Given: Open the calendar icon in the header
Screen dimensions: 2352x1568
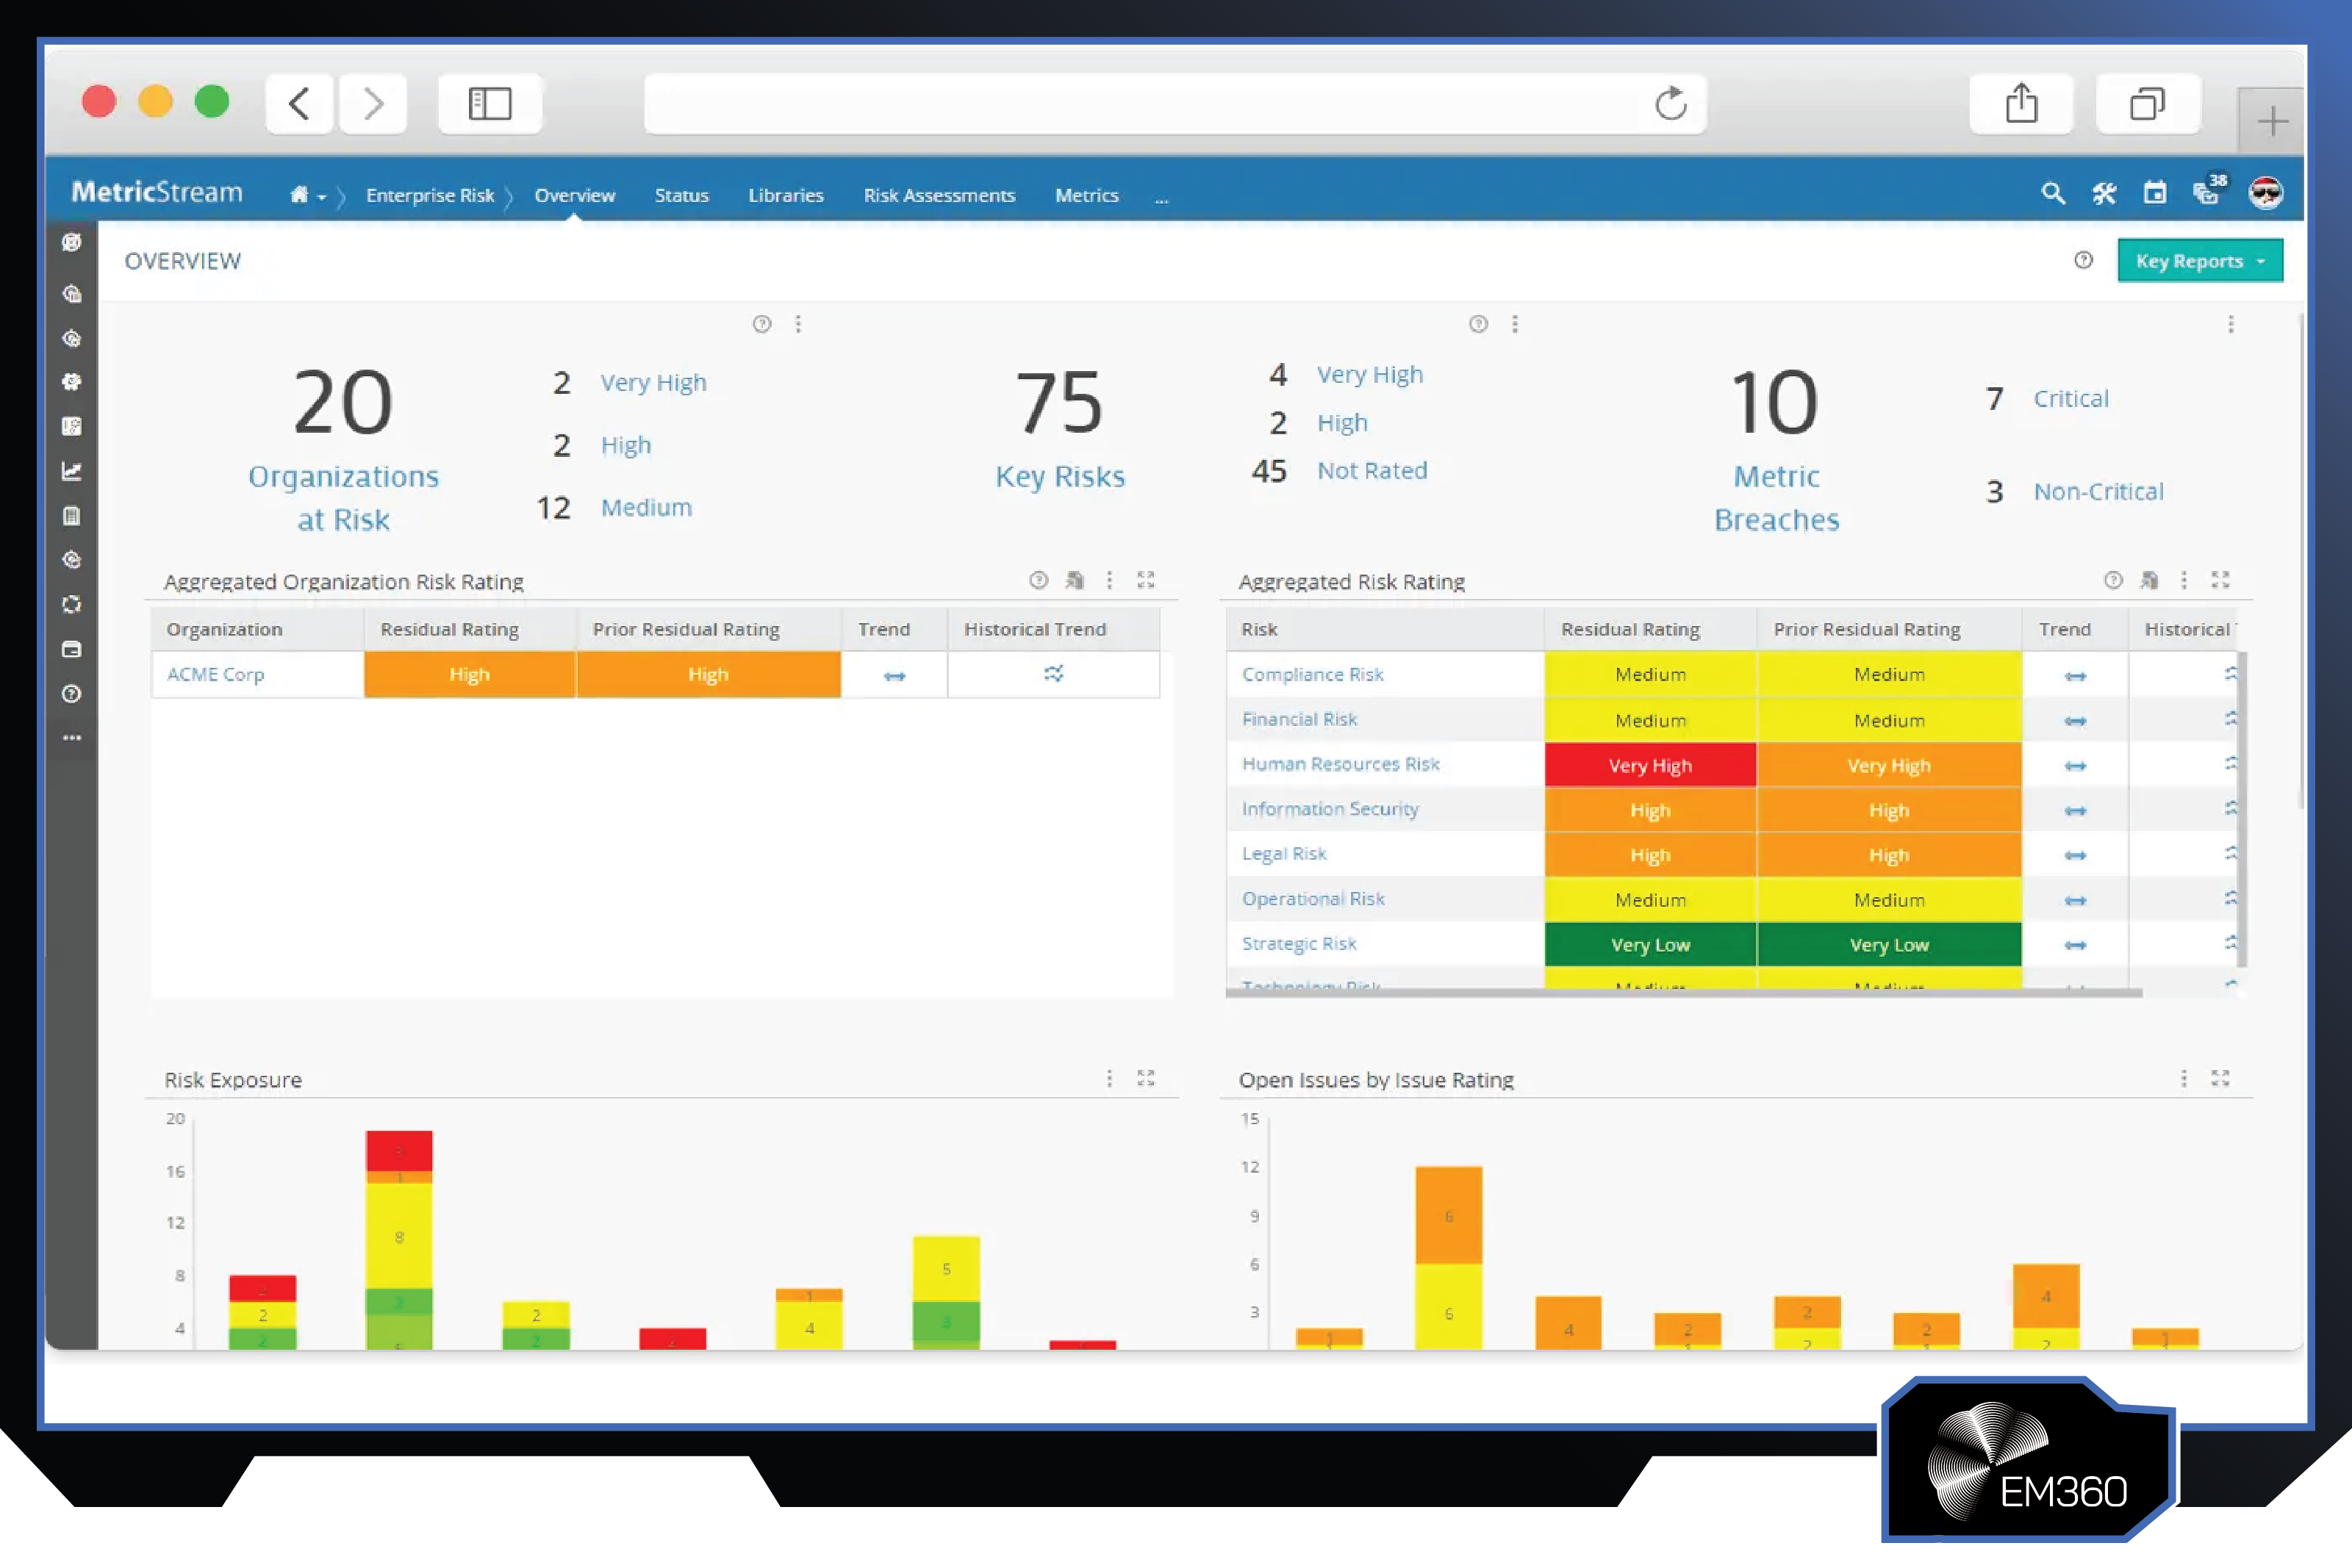Looking at the screenshot, I should 2155,194.
